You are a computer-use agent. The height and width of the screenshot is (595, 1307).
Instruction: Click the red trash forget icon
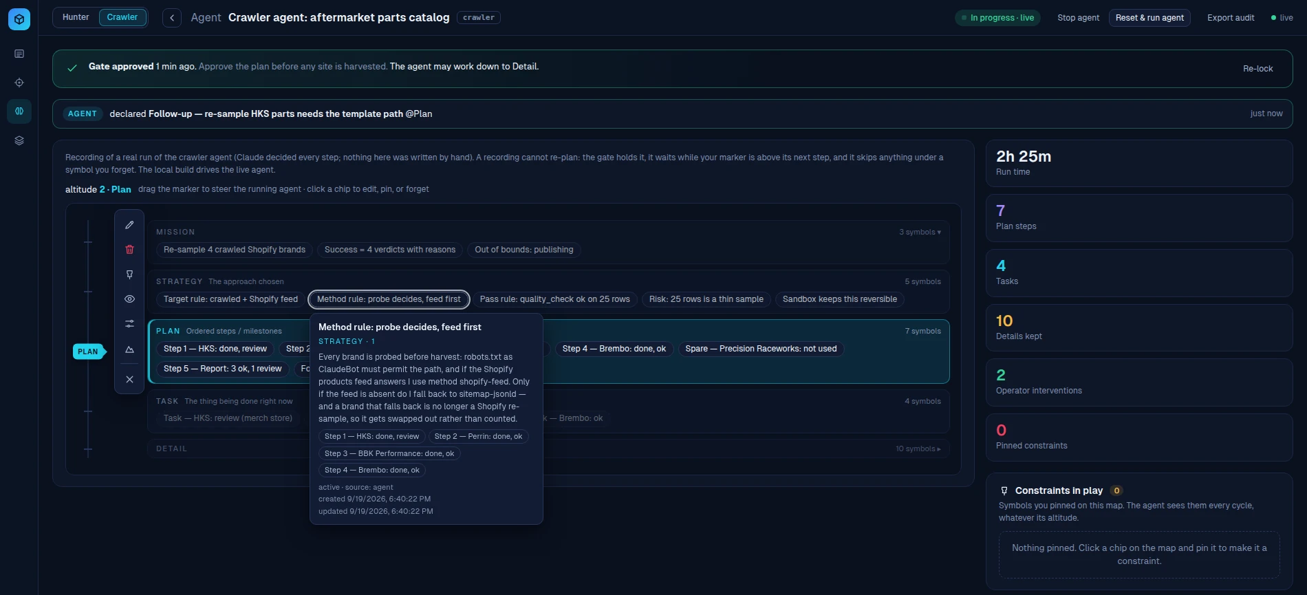129,250
